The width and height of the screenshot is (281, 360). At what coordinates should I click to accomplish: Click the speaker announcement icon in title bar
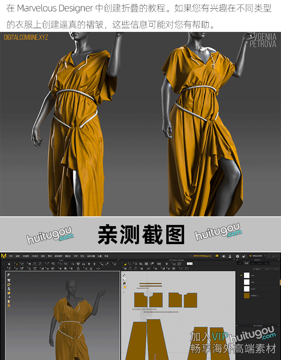click(224, 256)
